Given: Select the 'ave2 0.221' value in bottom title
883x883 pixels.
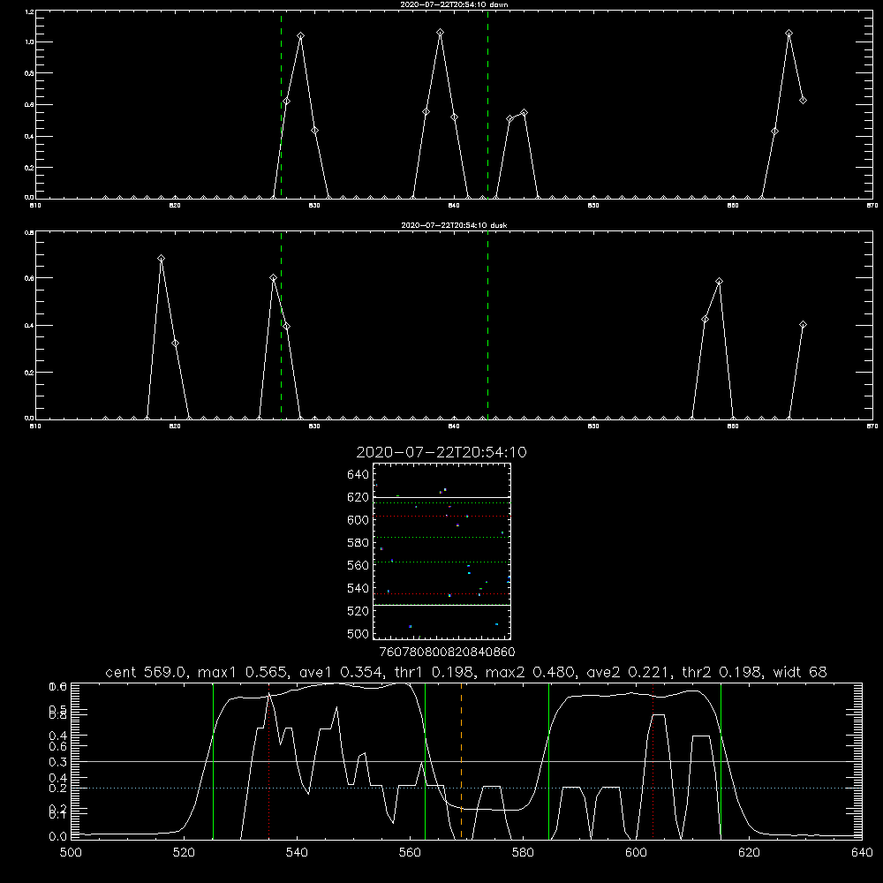Looking at the screenshot, I should pos(627,672).
